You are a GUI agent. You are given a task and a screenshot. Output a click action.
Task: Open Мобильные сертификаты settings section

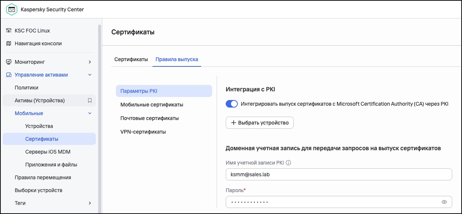coord(164,105)
